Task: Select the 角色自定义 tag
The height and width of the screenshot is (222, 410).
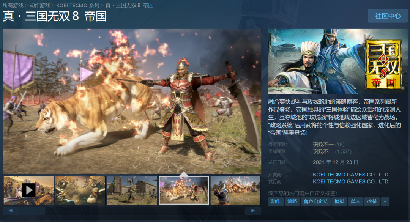Action: coord(315,202)
